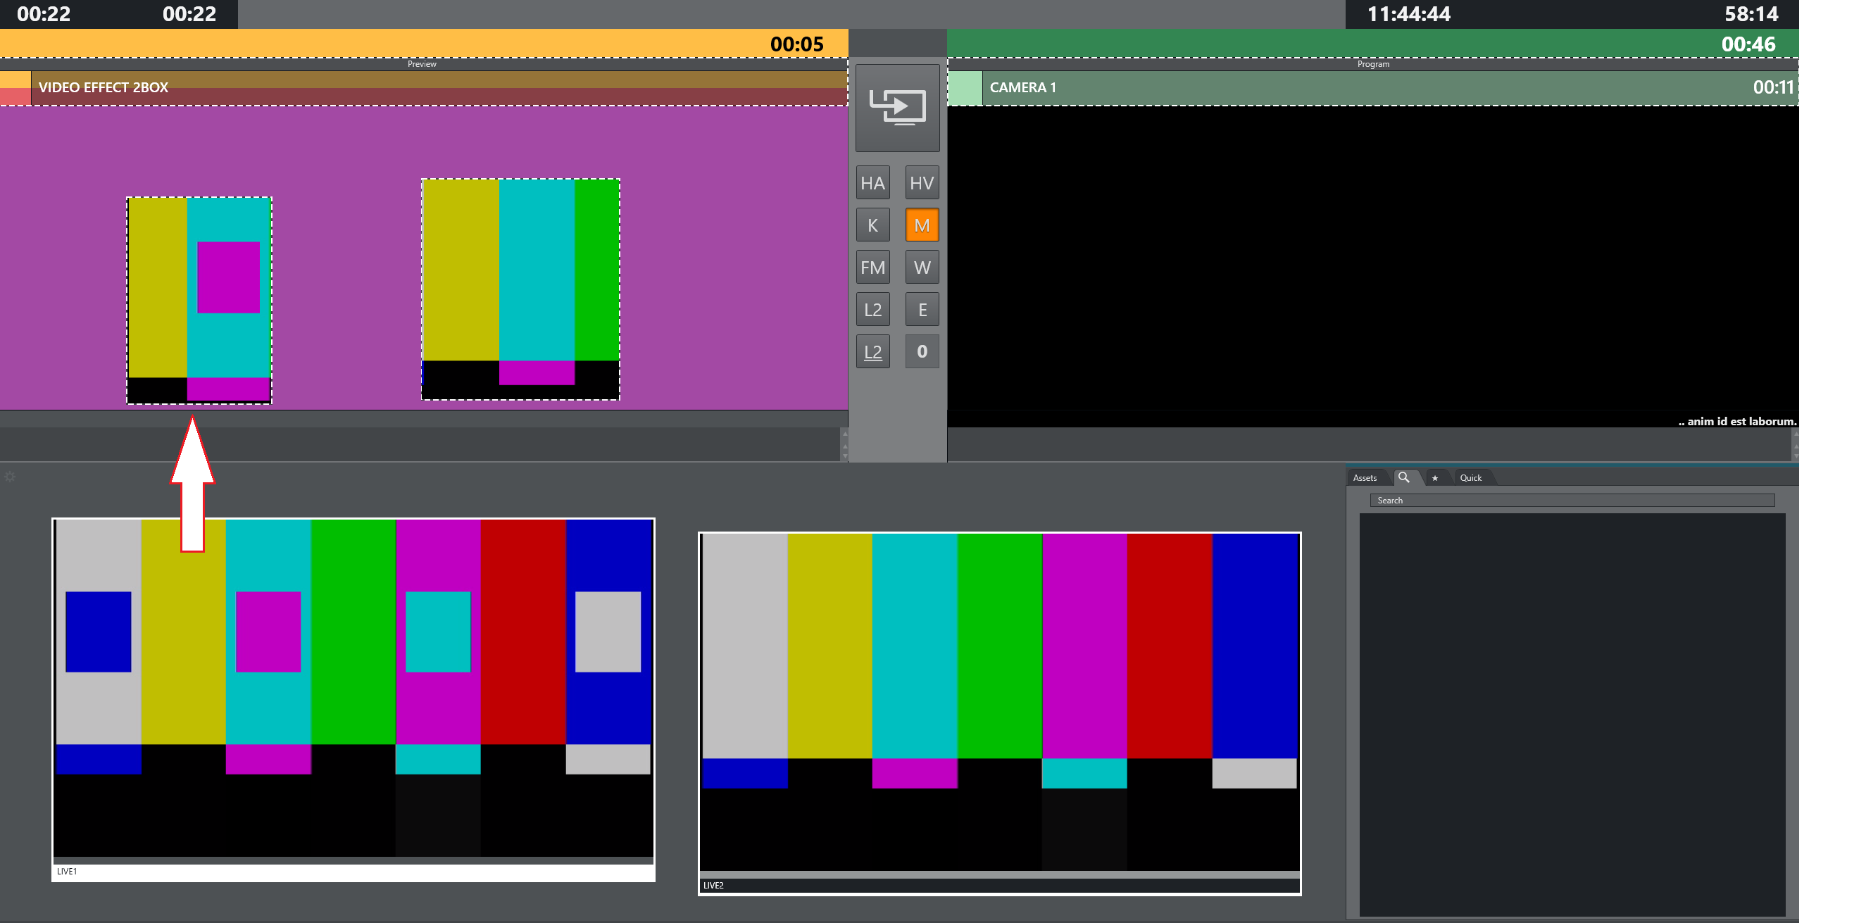
Task: Switch to the Quick tab
Action: [1470, 477]
